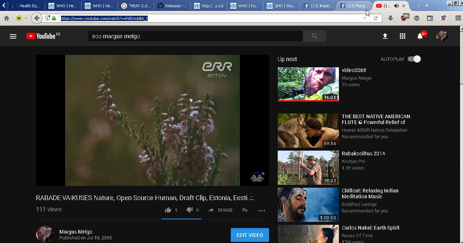Close the YouTube tab
The image size is (463, 243).
pos(403,6)
